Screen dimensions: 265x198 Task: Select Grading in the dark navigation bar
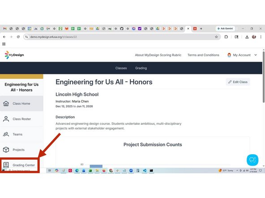click(x=141, y=68)
